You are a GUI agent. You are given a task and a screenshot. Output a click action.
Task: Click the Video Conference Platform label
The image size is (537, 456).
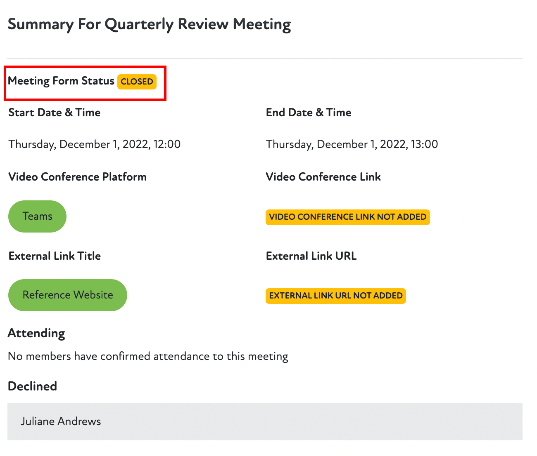(78, 177)
